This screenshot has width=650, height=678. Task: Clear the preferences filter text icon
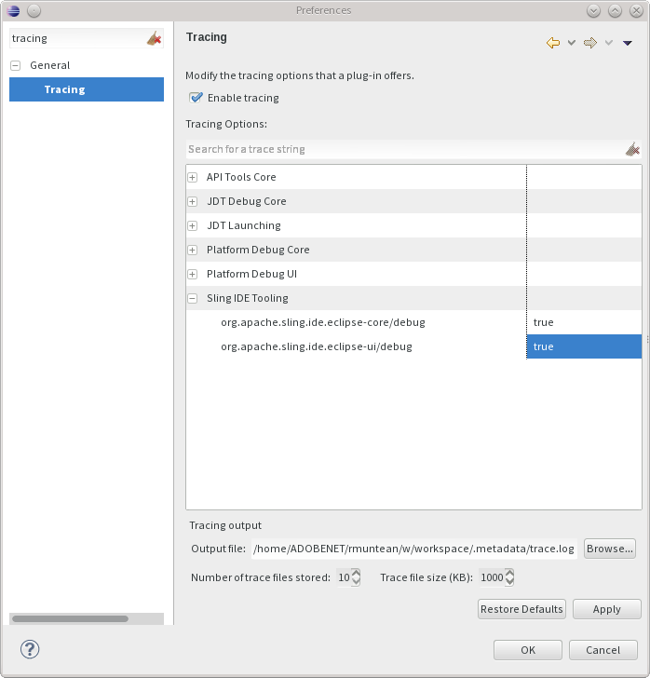(x=155, y=38)
